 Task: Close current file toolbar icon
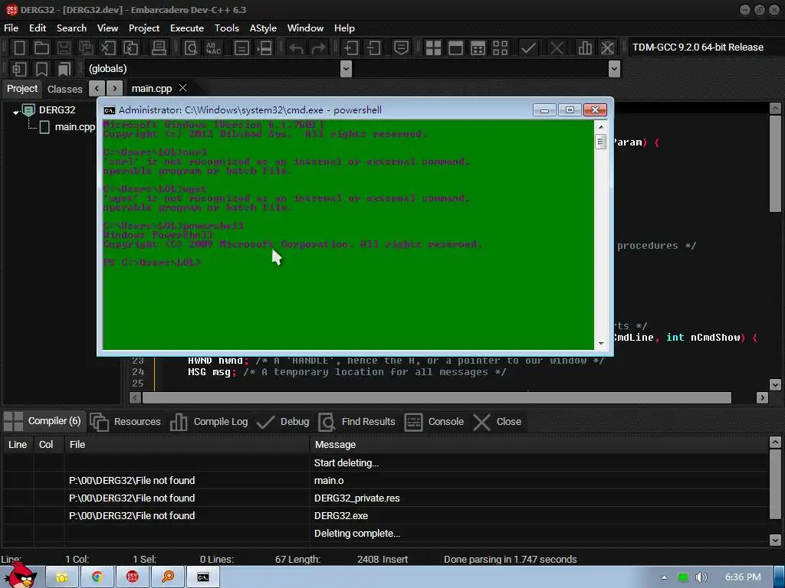(x=108, y=48)
